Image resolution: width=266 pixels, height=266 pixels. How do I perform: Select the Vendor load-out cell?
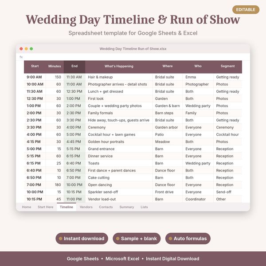point(119,199)
